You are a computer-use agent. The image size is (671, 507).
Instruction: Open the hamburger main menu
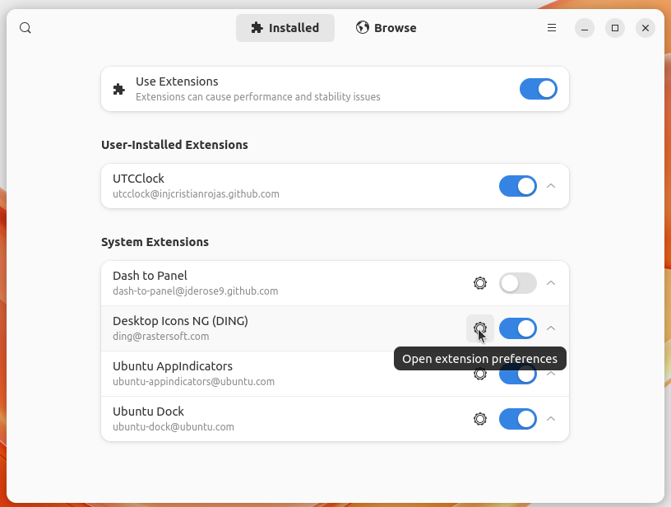tap(552, 28)
